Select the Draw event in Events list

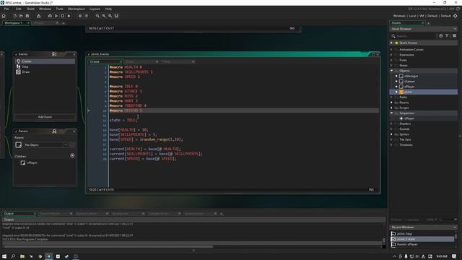[45, 72]
